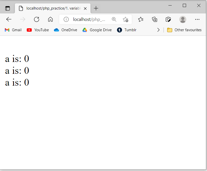Open the Collections panel

coord(155,19)
